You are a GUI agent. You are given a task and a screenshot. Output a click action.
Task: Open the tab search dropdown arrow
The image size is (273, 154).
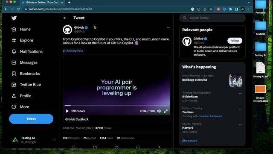249,3
